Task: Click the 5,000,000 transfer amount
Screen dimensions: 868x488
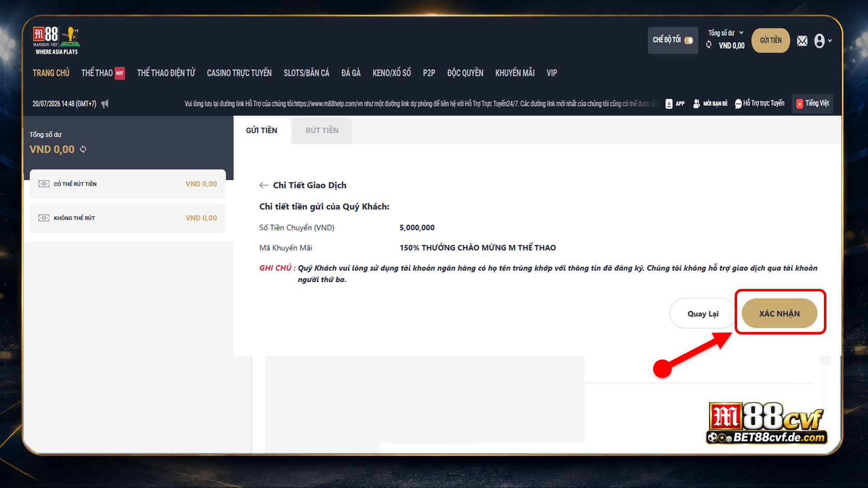Action: 417,228
